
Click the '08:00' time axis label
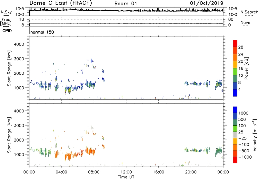pos(94,172)
